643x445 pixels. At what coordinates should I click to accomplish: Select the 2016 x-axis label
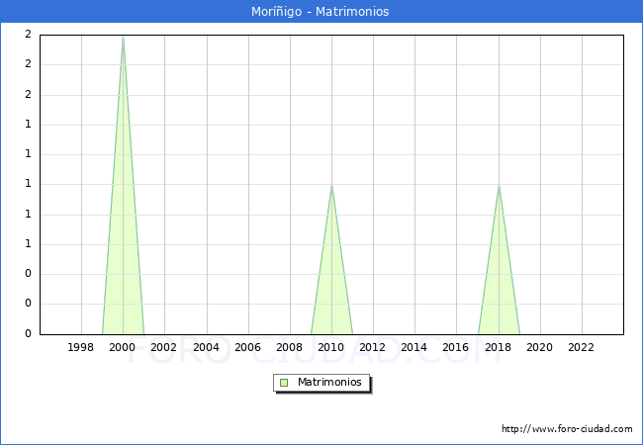coord(456,347)
